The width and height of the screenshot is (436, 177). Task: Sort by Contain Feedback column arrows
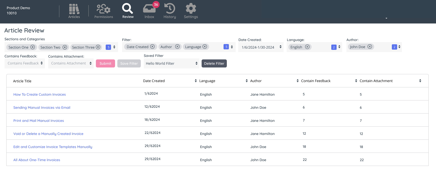[356, 81]
